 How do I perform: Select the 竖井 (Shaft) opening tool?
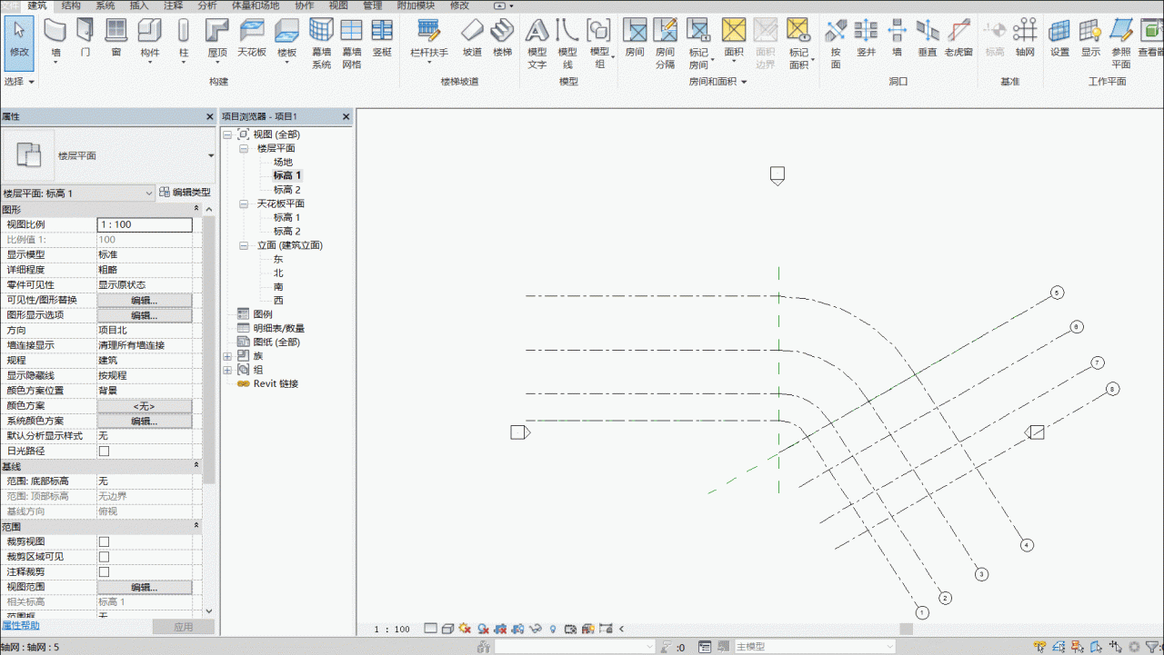(x=867, y=40)
